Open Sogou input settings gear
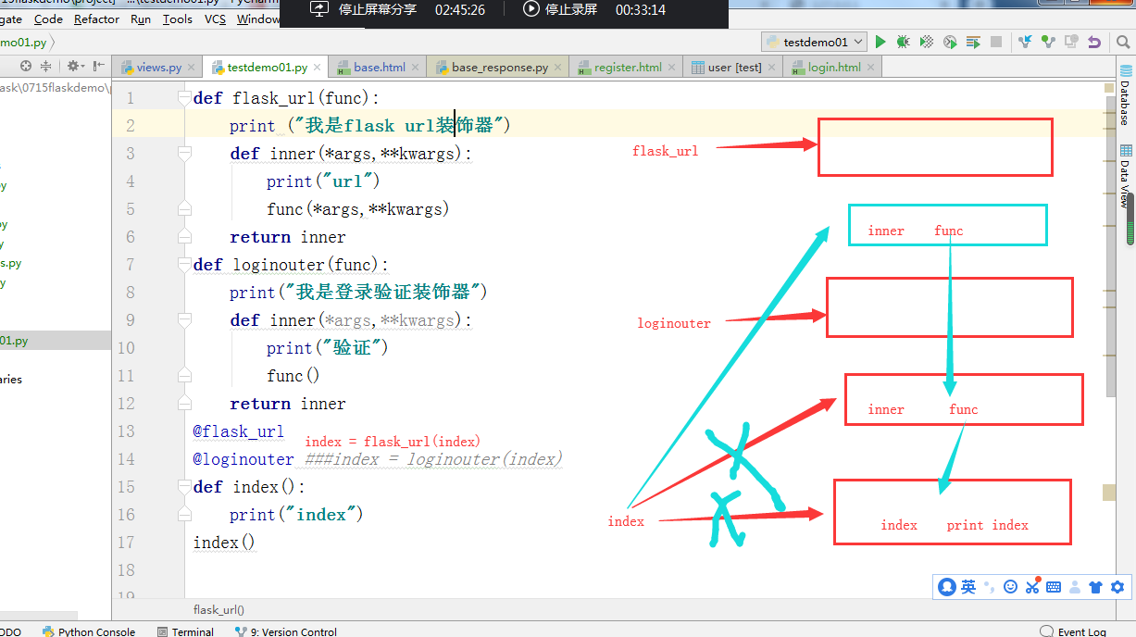Image resolution: width=1136 pixels, height=637 pixels. 1117,587
